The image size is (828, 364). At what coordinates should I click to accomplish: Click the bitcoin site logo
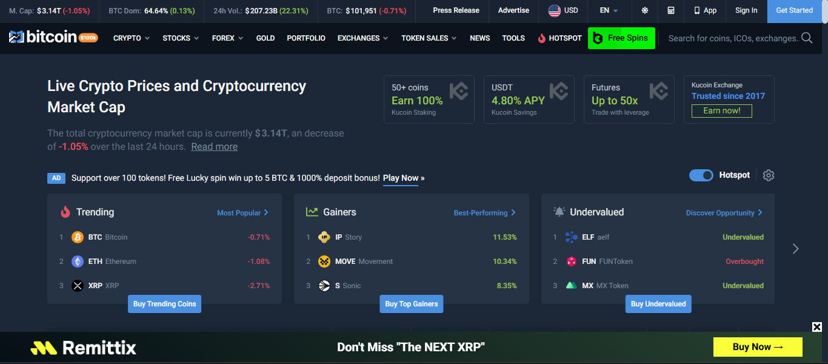coord(42,38)
